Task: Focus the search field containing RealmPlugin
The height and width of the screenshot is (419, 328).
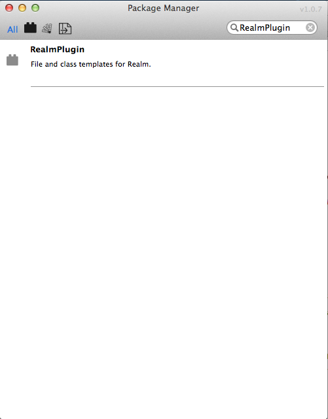Action: tap(272, 27)
